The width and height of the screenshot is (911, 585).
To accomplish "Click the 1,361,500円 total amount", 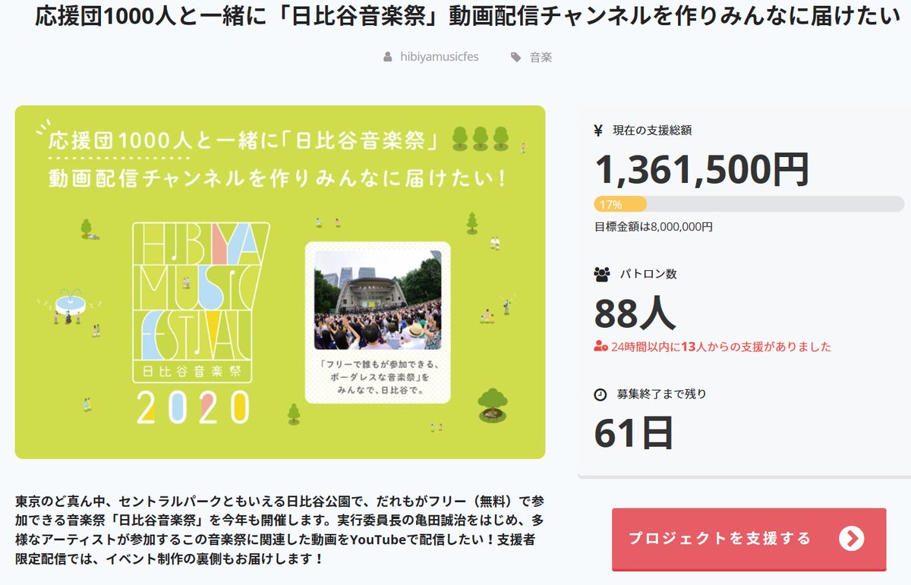I will tap(702, 170).
